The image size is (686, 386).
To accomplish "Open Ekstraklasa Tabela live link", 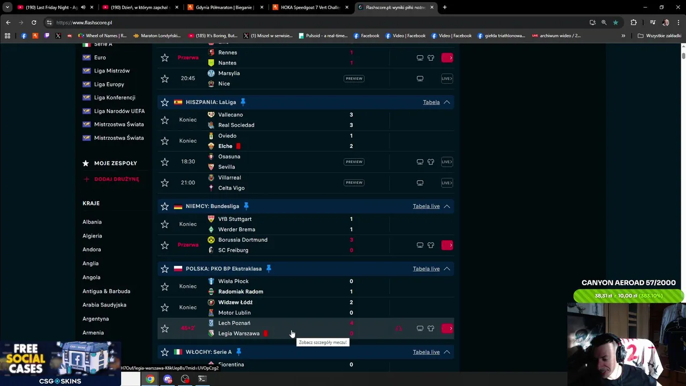I will (426, 269).
